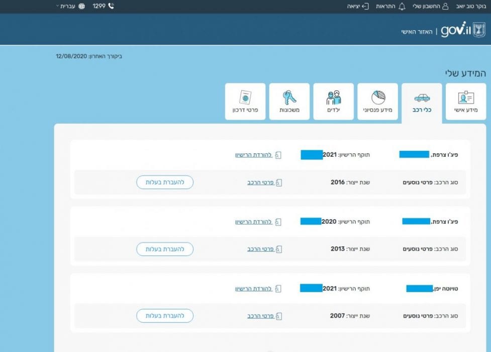Open vehicle details for the 2007 Toyota

pos(260,316)
